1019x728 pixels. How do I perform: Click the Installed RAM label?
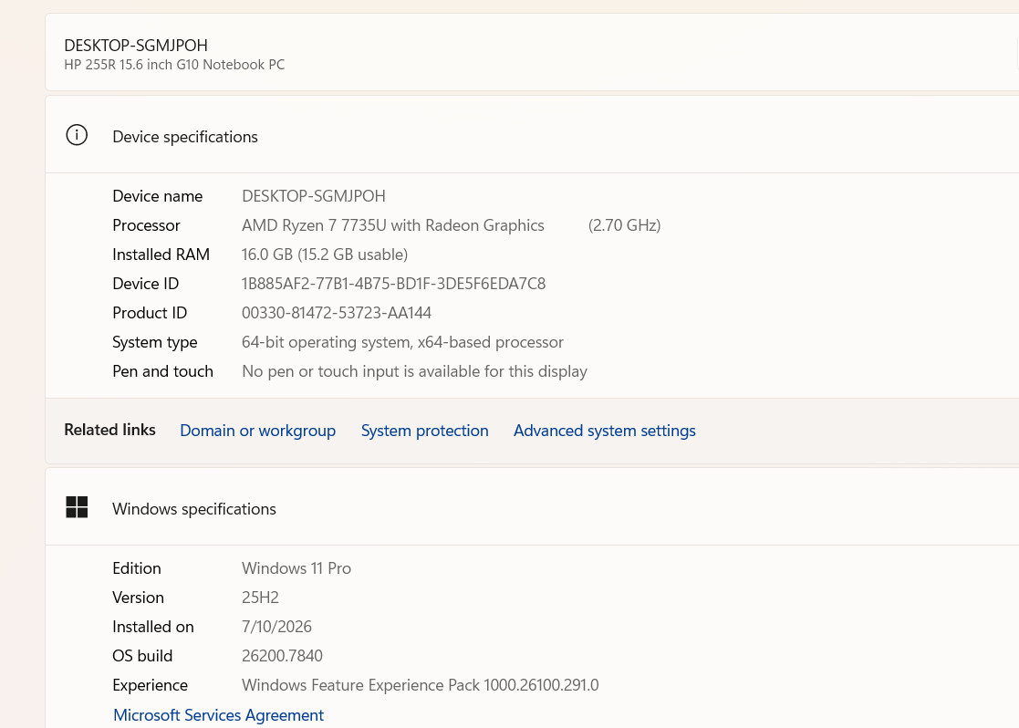[161, 255]
